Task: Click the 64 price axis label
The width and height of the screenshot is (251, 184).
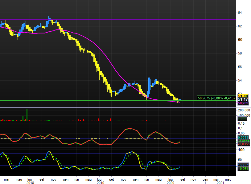Action: pos(240,13)
